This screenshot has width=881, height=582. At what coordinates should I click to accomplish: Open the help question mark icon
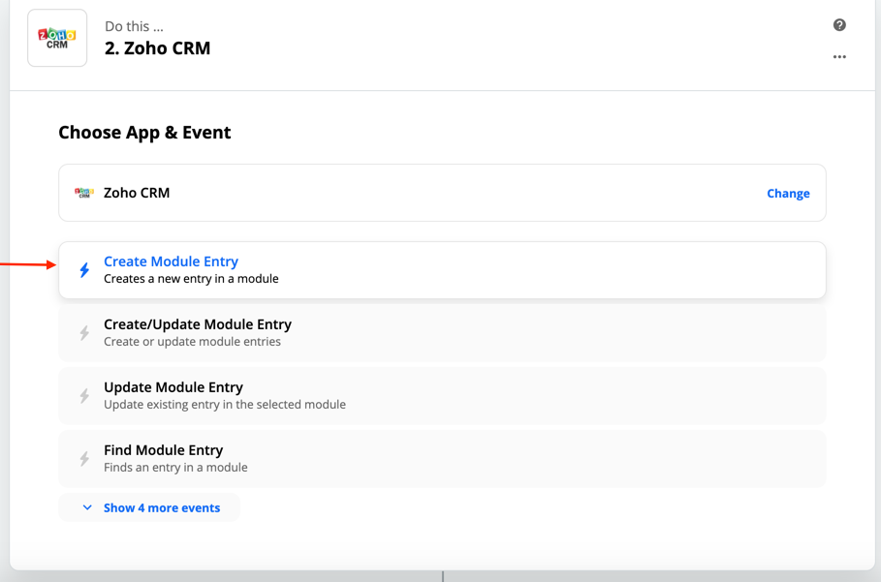[839, 25]
